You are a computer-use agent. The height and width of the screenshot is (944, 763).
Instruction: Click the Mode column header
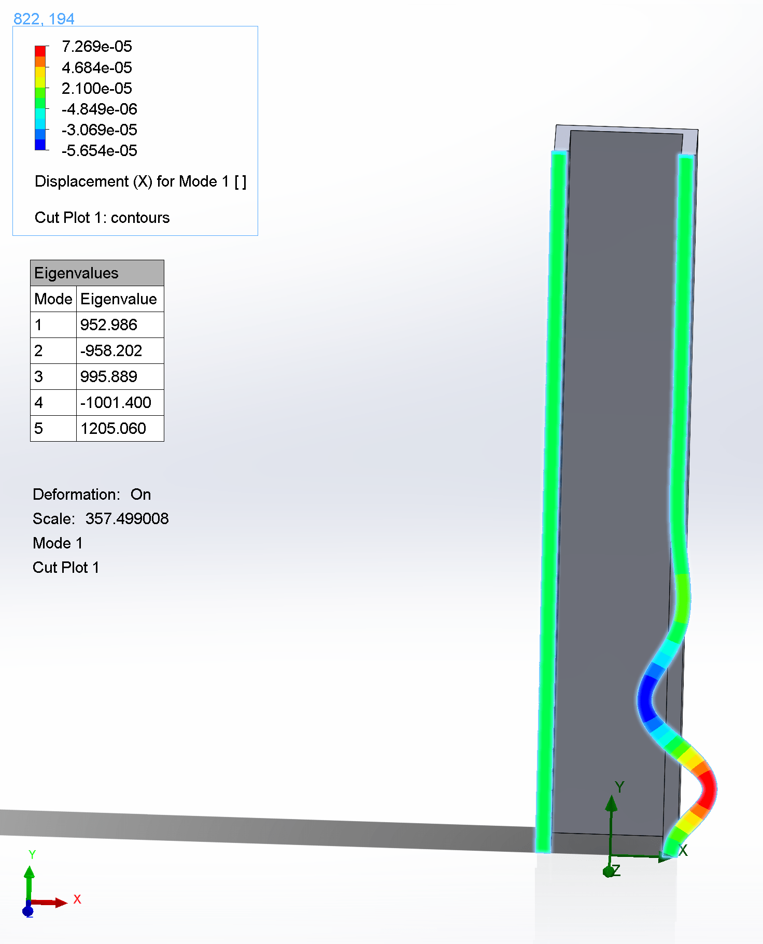pos(53,299)
